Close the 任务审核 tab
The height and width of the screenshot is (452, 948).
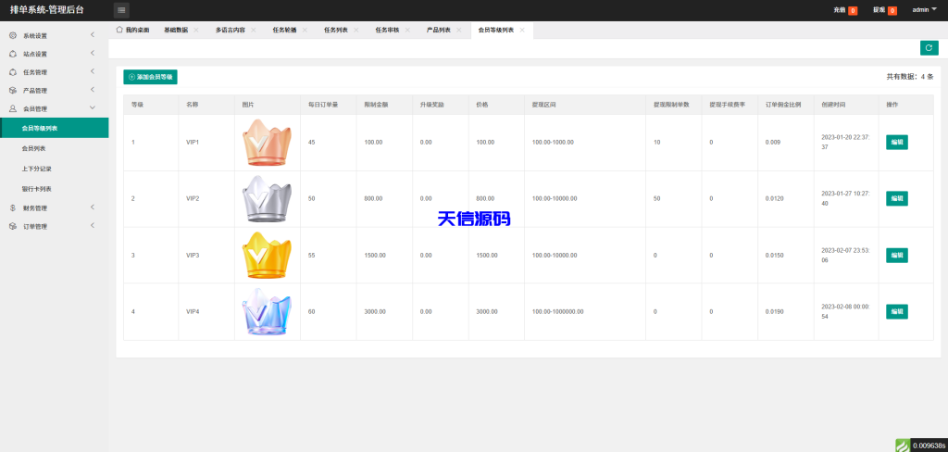[407, 30]
